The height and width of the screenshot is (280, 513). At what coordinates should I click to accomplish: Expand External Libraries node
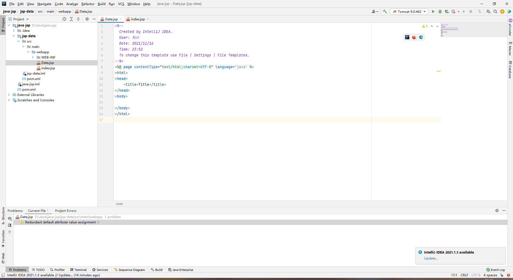(9, 95)
